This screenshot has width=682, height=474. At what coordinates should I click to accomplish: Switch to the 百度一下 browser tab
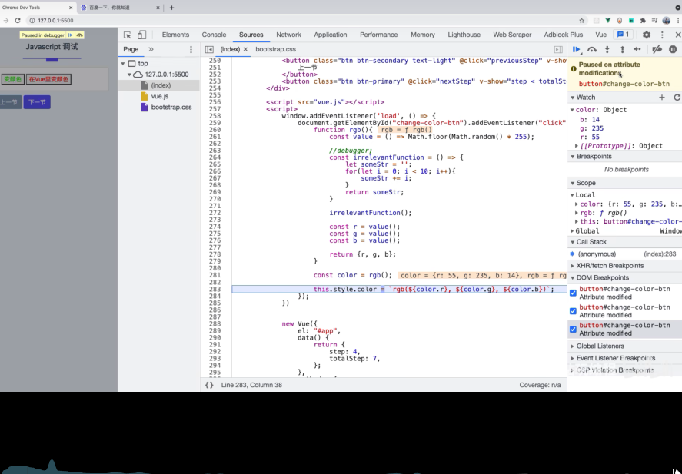(x=118, y=8)
